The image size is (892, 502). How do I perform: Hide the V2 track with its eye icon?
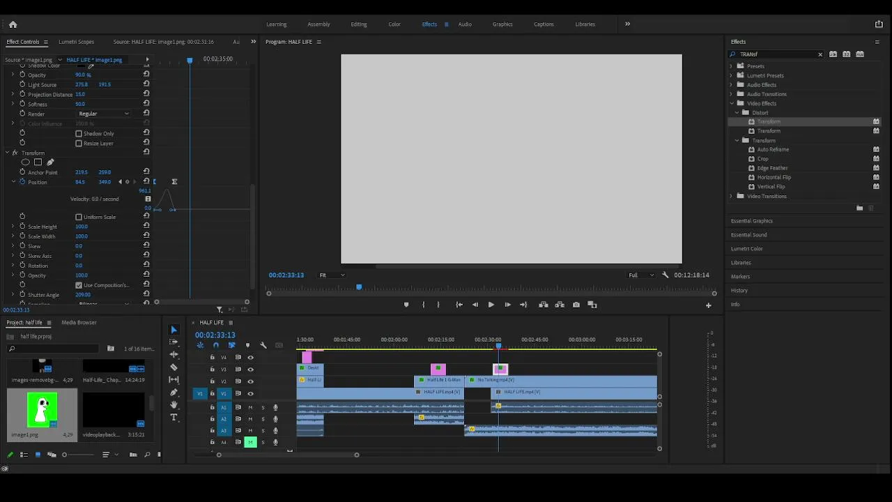(251, 381)
